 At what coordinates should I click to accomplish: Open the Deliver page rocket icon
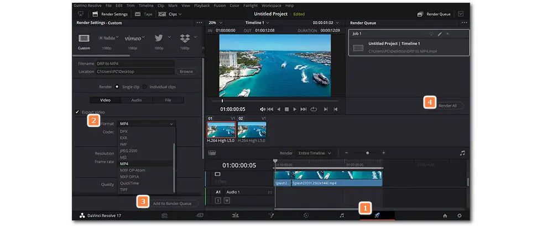(x=377, y=216)
